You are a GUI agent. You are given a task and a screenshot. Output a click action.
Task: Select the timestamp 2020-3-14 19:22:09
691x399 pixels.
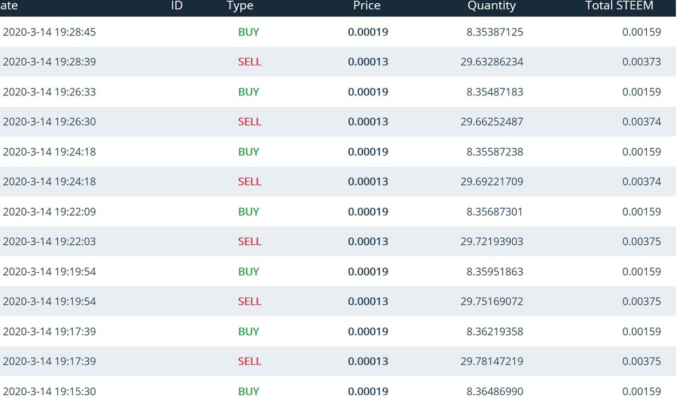(x=49, y=211)
